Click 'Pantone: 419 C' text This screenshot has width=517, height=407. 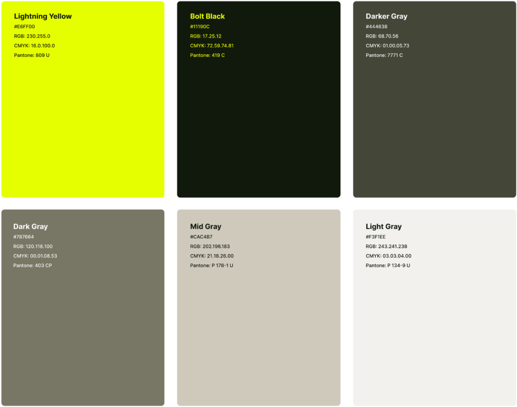tap(207, 55)
